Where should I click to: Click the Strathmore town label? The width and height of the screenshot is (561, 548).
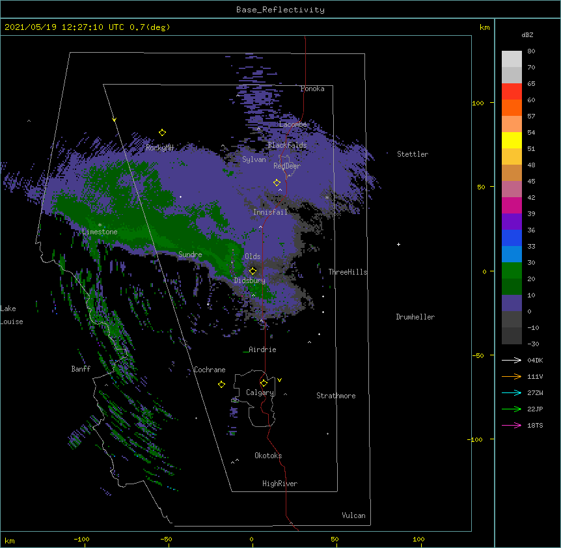click(x=336, y=396)
